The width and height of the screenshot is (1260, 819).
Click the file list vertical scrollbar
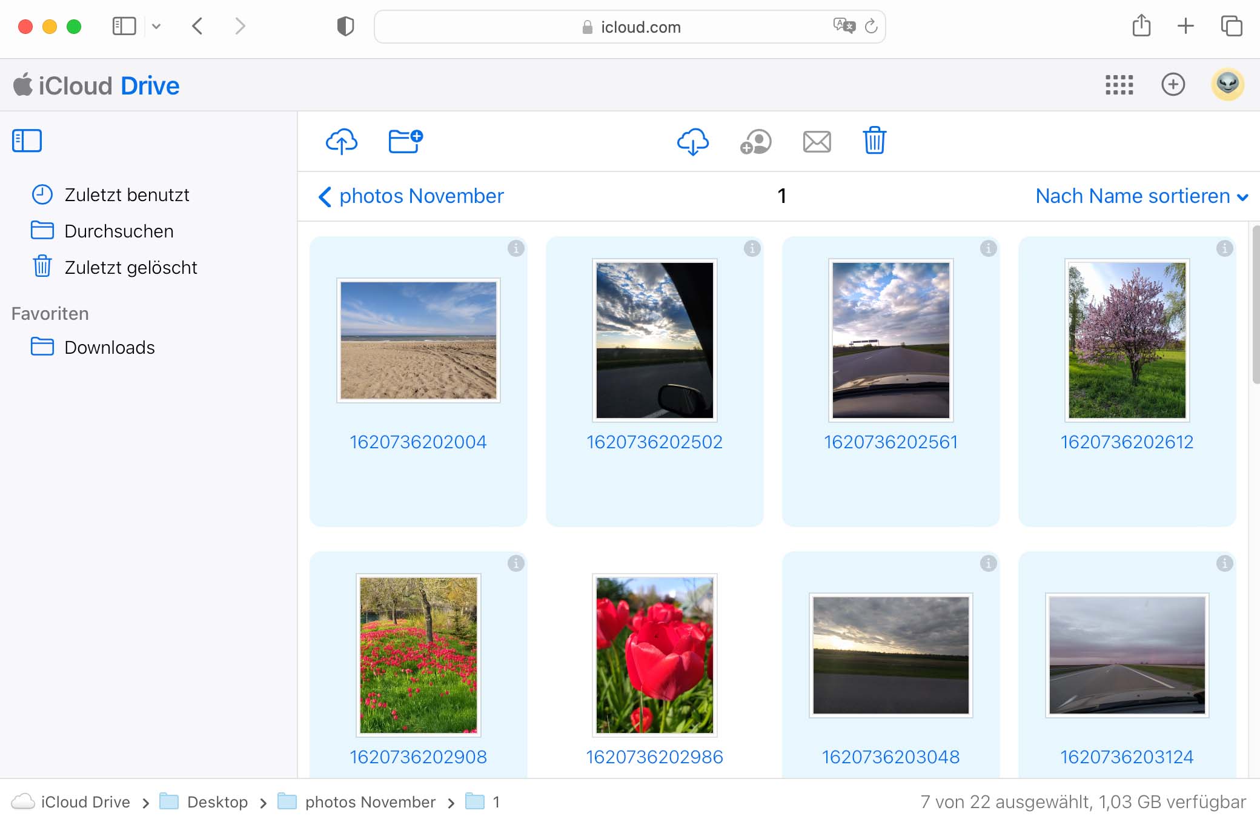1255,304
